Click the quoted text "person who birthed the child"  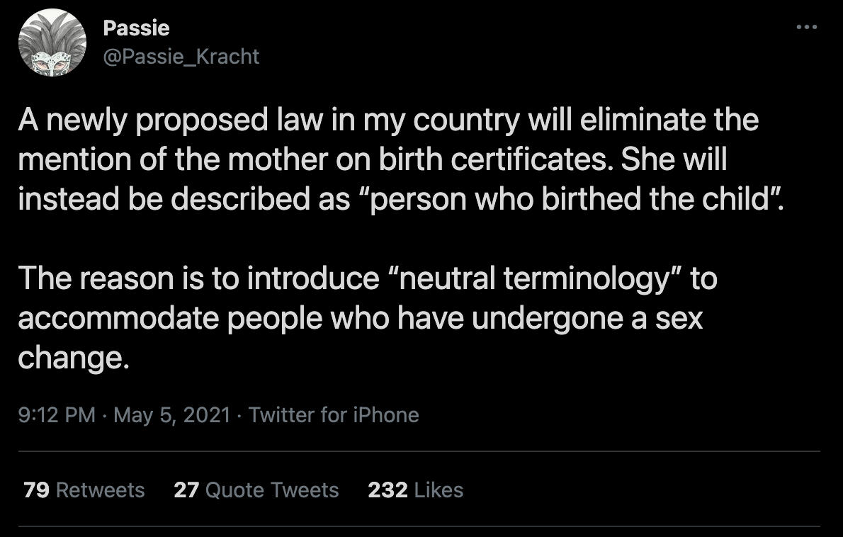pyautogui.click(x=566, y=200)
